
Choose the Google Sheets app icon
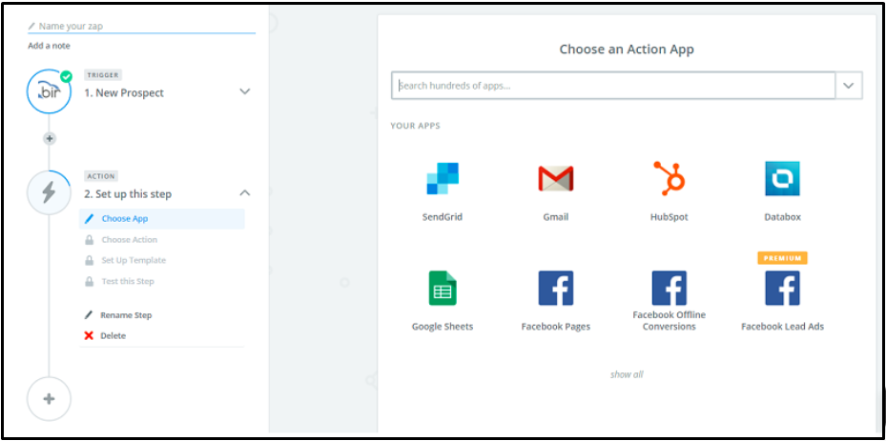[443, 288]
